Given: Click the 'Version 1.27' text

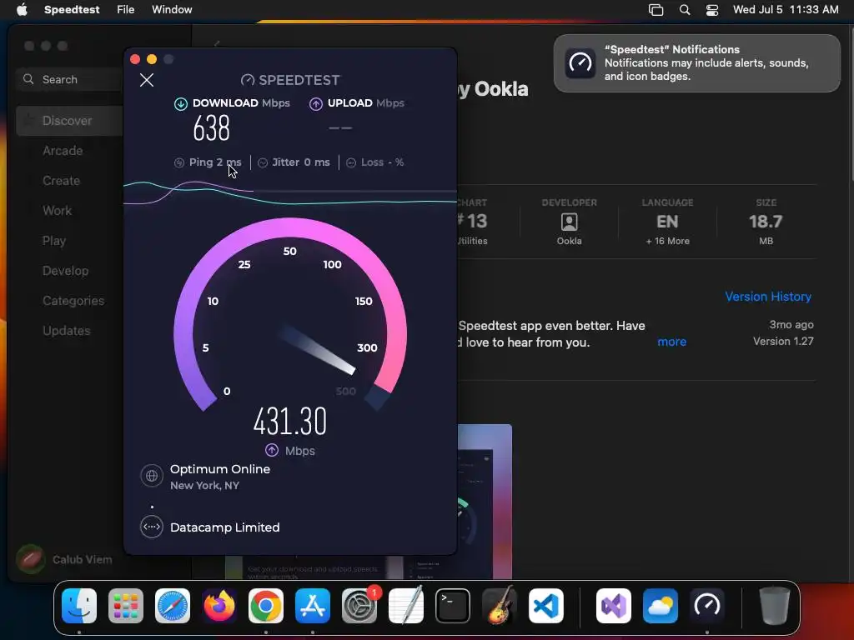Looking at the screenshot, I should tap(783, 341).
